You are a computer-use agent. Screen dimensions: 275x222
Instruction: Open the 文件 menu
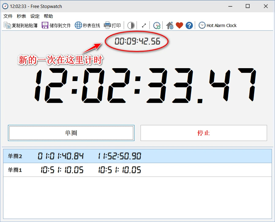(x=8, y=16)
